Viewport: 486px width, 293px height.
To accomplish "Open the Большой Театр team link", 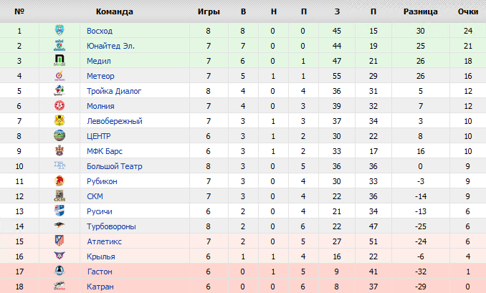I will [x=114, y=166].
